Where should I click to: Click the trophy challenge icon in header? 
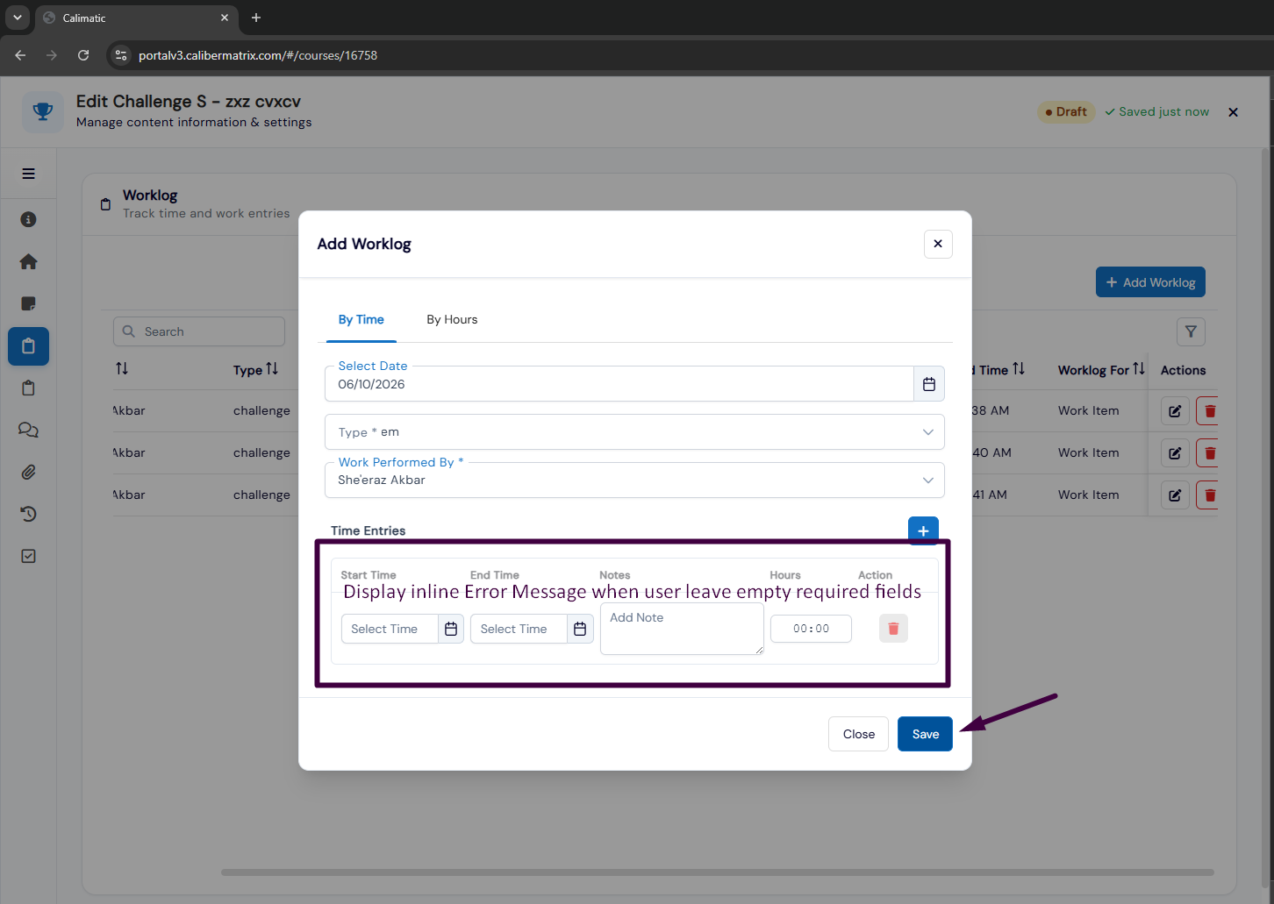(x=43, y=111)
